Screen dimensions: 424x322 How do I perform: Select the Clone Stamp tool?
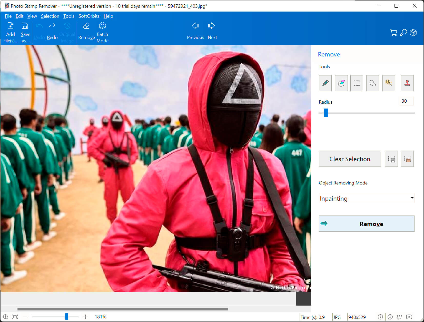coord(407,83)
